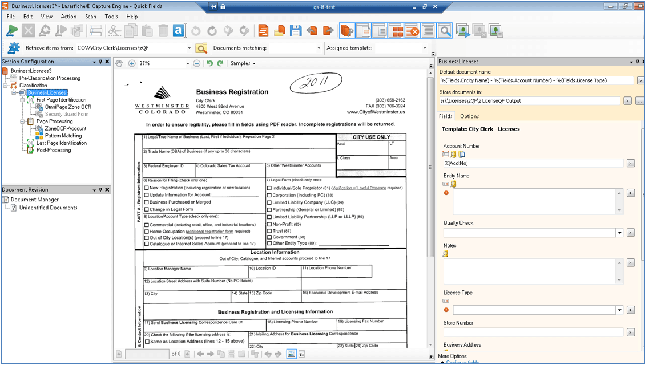Switch to the Options tab

[x=469, y=116]
